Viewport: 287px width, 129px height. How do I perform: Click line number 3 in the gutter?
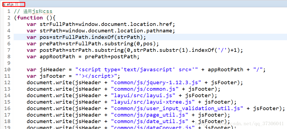coord(9,24)
